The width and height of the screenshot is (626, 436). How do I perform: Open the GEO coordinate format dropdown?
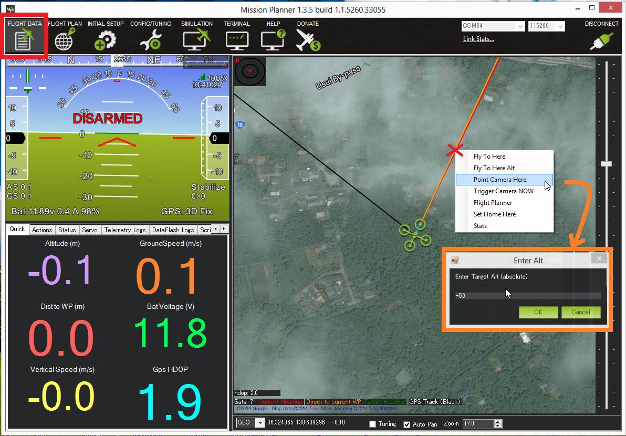[259, 423]
